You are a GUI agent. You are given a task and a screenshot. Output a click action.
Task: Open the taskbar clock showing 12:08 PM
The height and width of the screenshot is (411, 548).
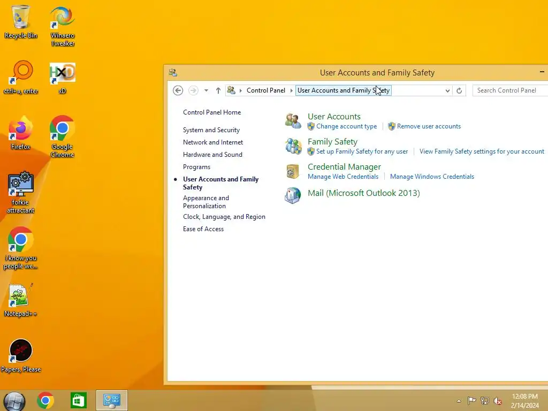click(x=524, y=401)
